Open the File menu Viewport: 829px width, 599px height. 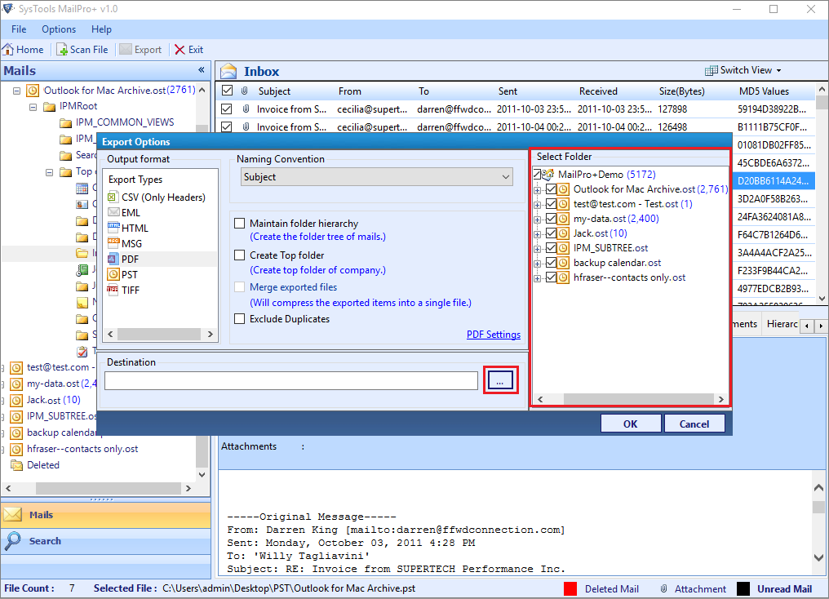pos(19,29)
